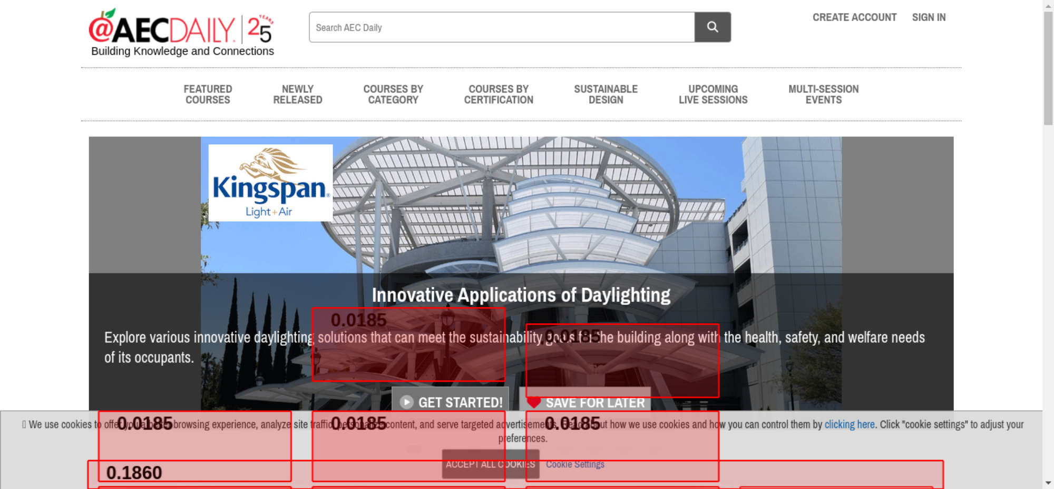This screenshot has height=489, width=1054.
Task: Click the search magnifier icon button
Action: coord(712,27)
